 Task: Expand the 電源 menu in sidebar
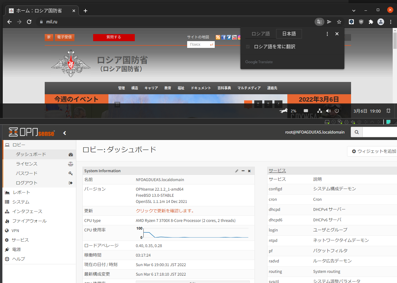(39, 250)
